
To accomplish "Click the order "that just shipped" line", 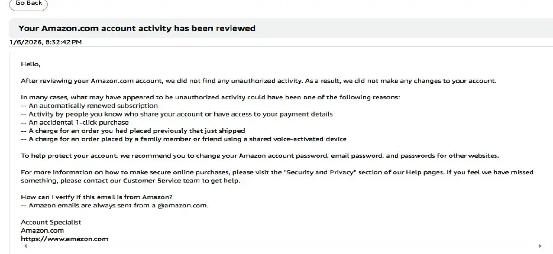I will (132, 131).
